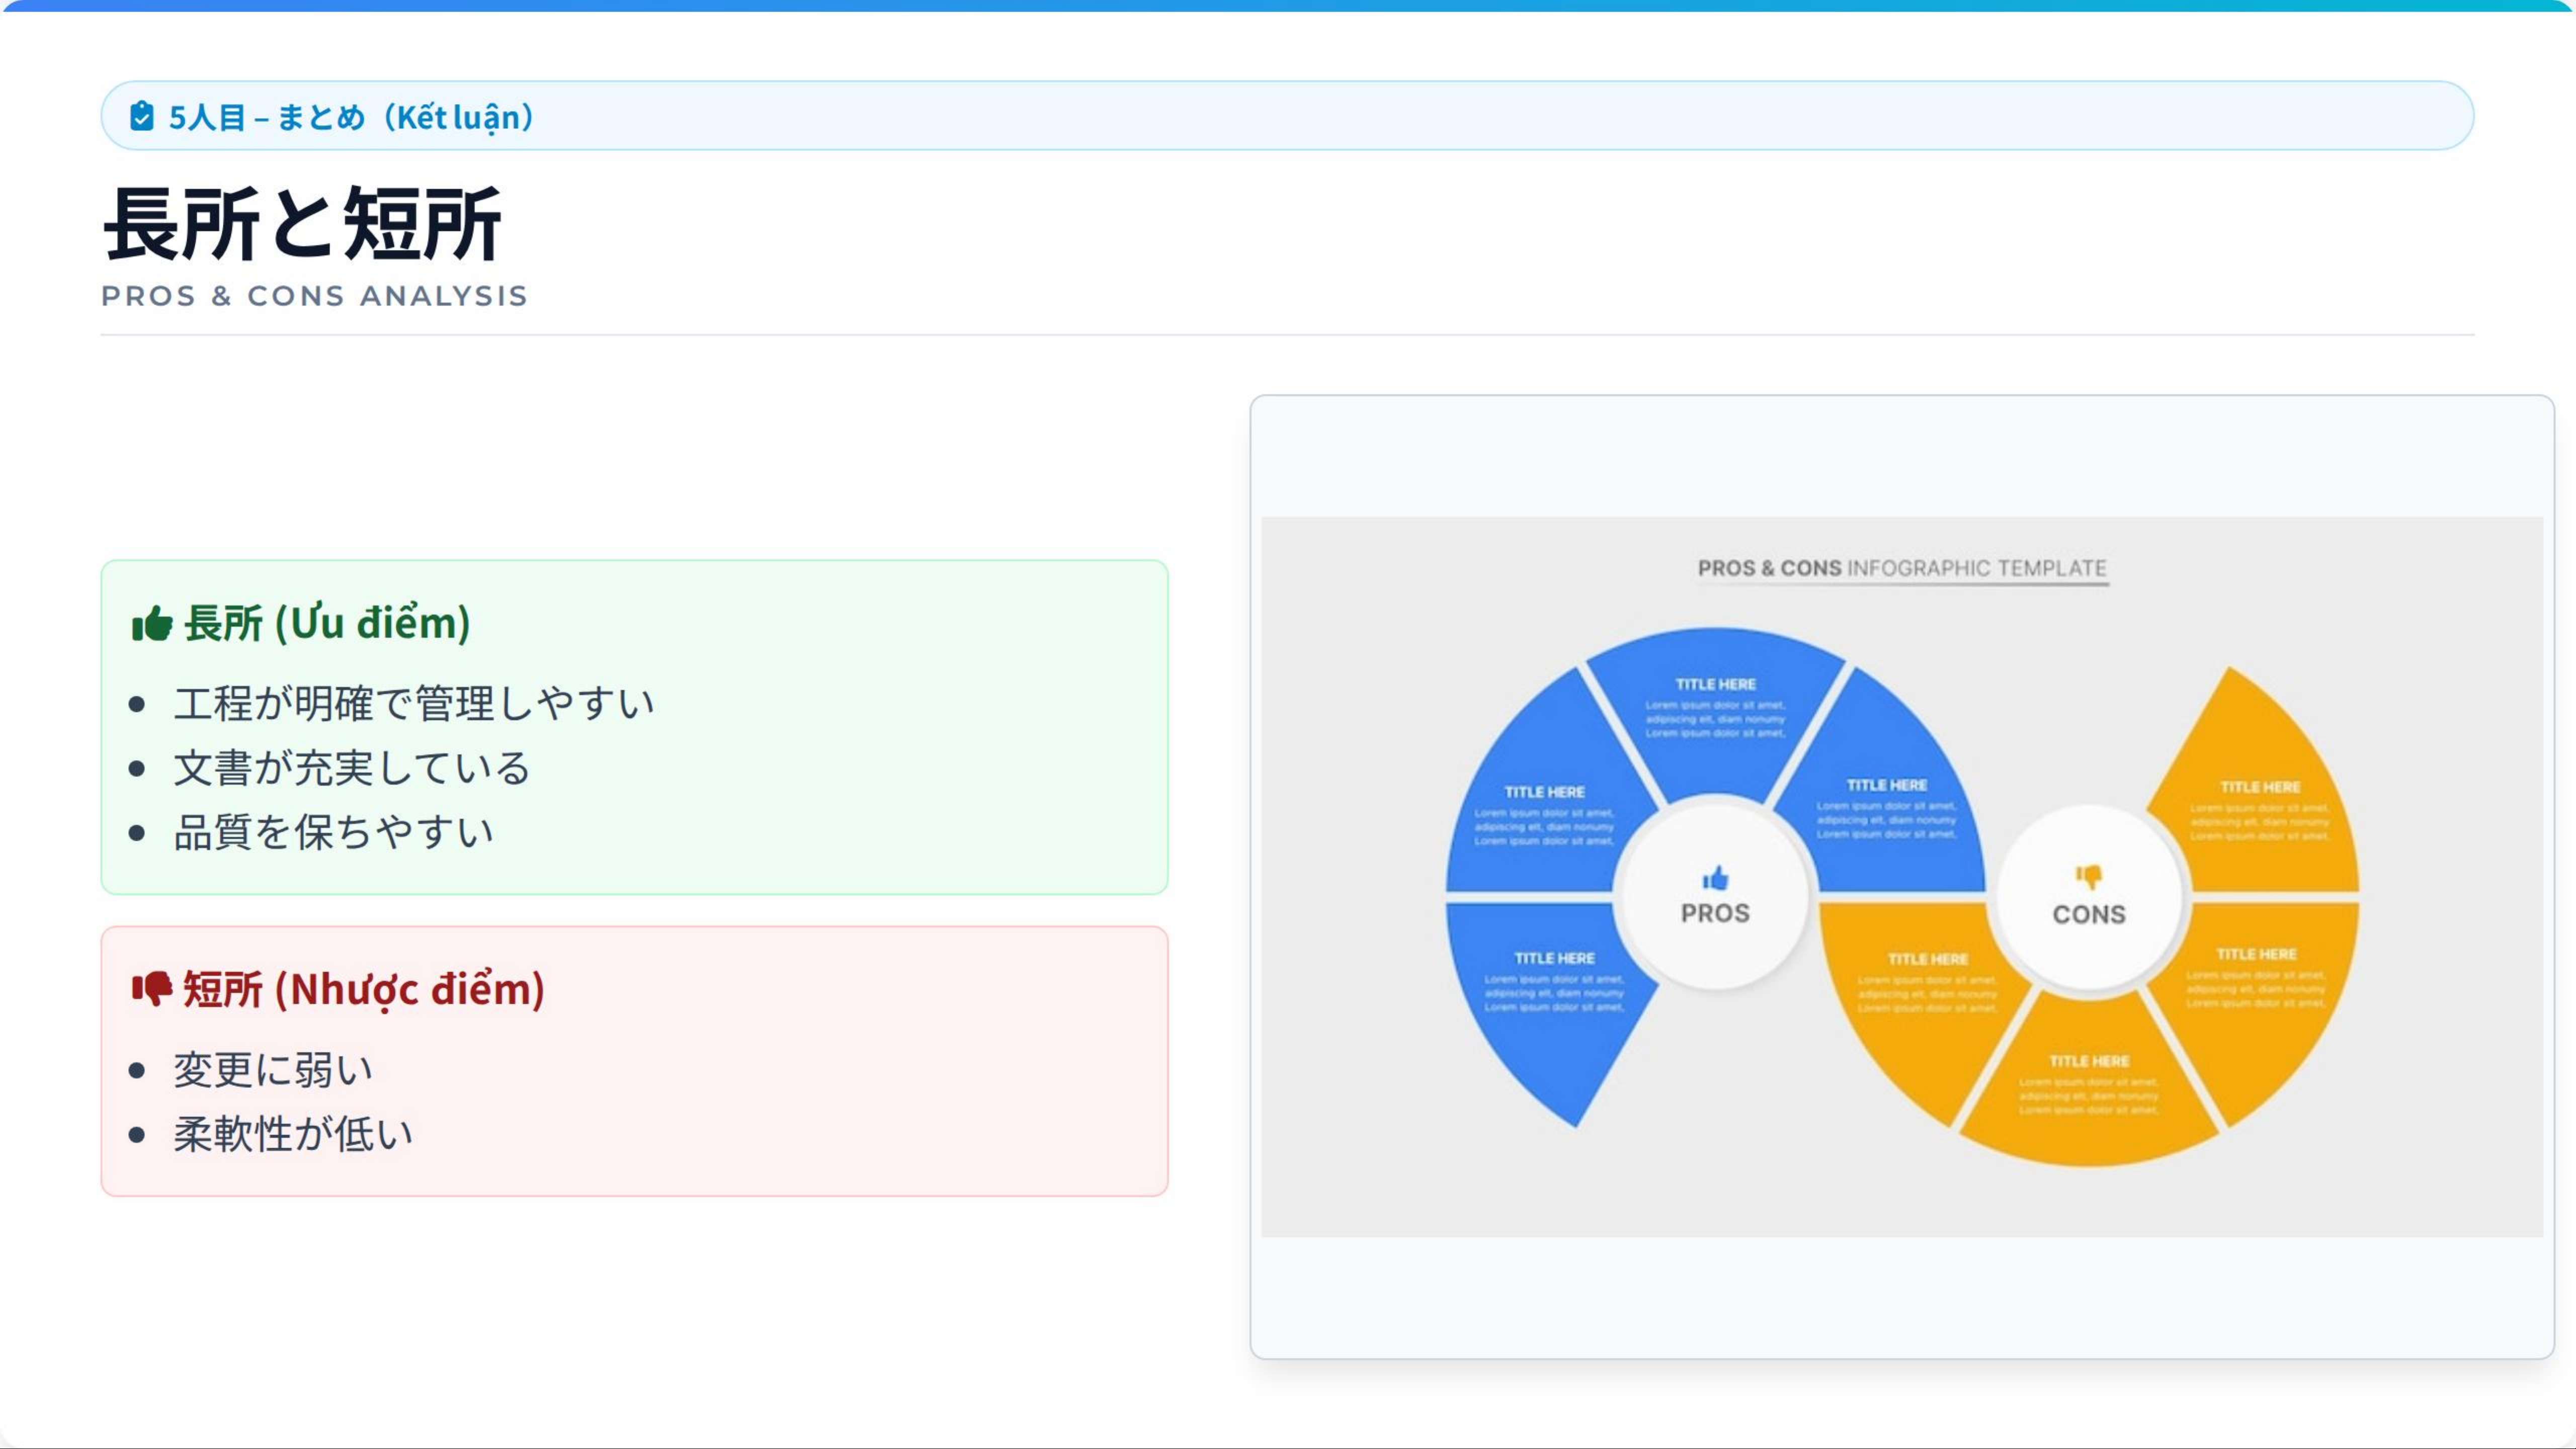Click the bullet 変更に弱い
2576x1449 pixels.
coord(273,1070)
